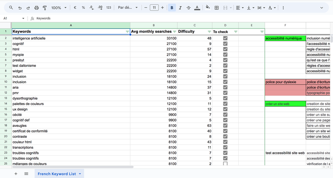
Task: Open the zoom level dropdown
Action: [x=59, y=8]
